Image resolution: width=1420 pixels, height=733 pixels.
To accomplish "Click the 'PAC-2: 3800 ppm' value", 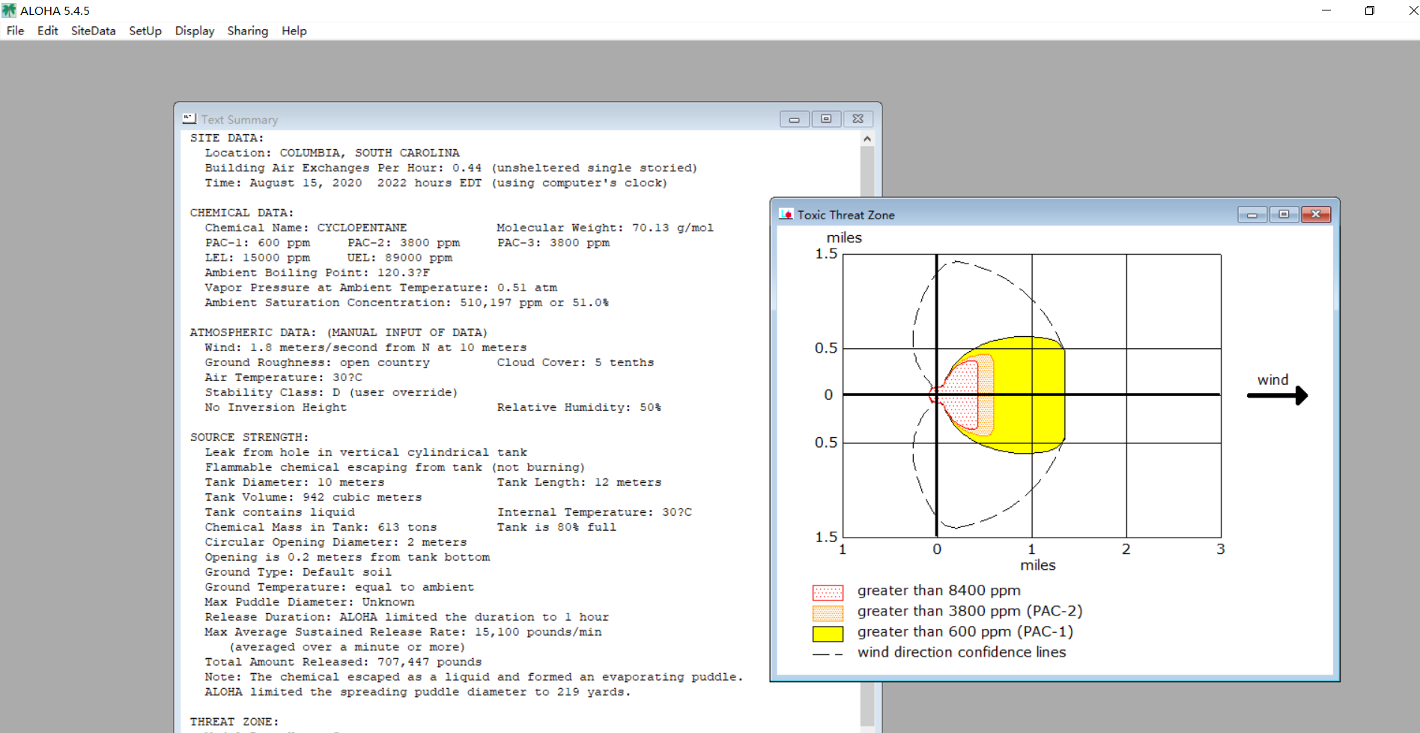I will (x=403, y=243).
